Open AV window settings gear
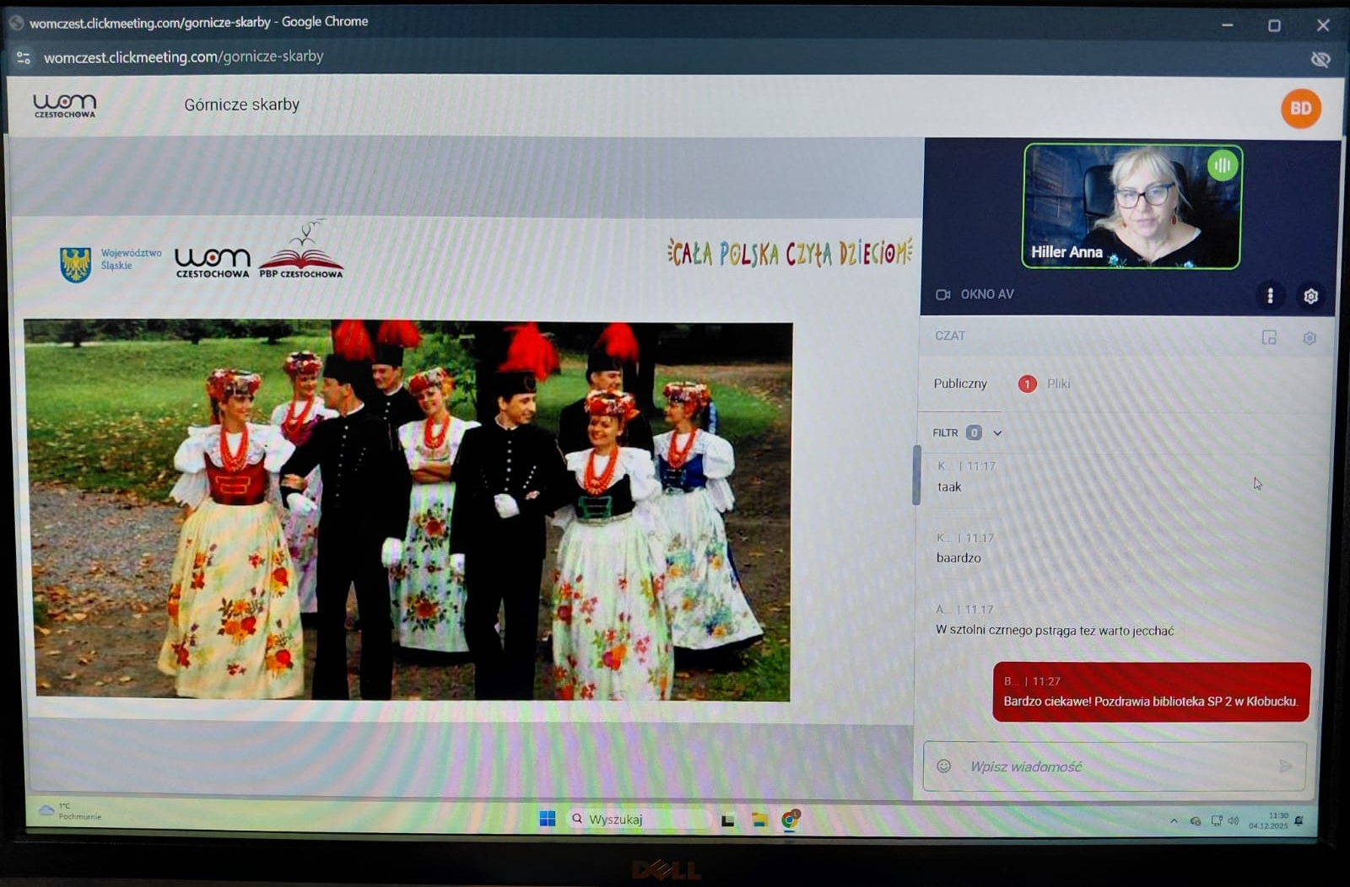 point(1310,296)
